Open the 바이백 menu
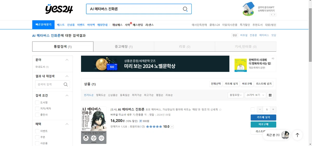The width and height of the screenshot is (312, 146). click(x=91, y=25)
